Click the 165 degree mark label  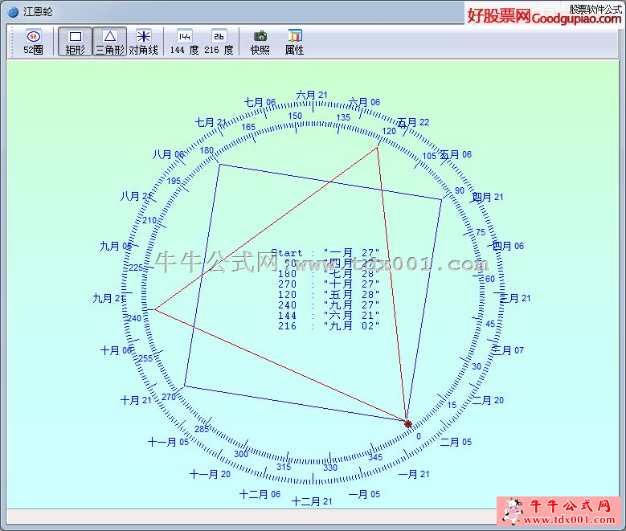click(248, 127)
